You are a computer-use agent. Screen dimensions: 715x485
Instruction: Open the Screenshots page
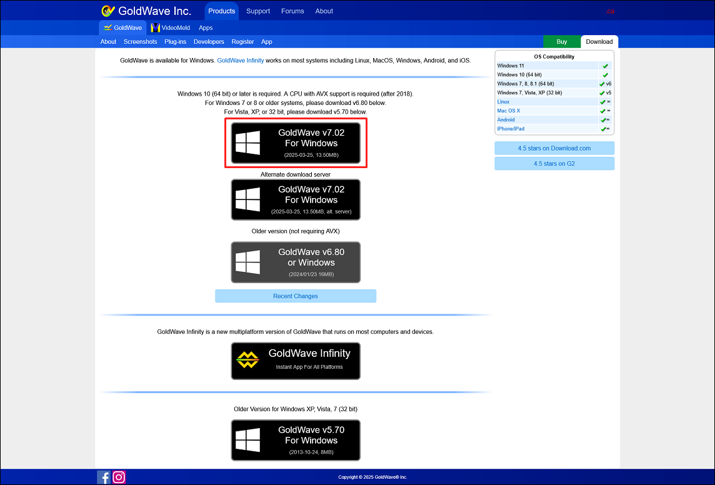(140, 41)
